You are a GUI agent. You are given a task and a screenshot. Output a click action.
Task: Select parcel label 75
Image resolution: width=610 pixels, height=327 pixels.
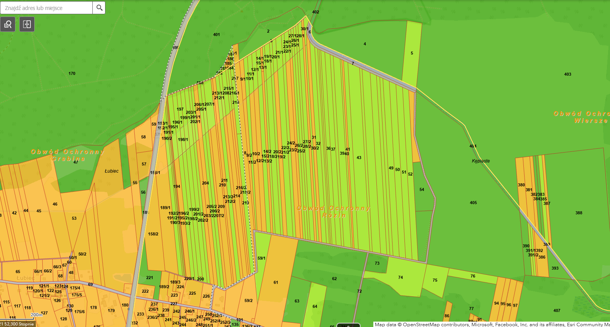[435, 280]
